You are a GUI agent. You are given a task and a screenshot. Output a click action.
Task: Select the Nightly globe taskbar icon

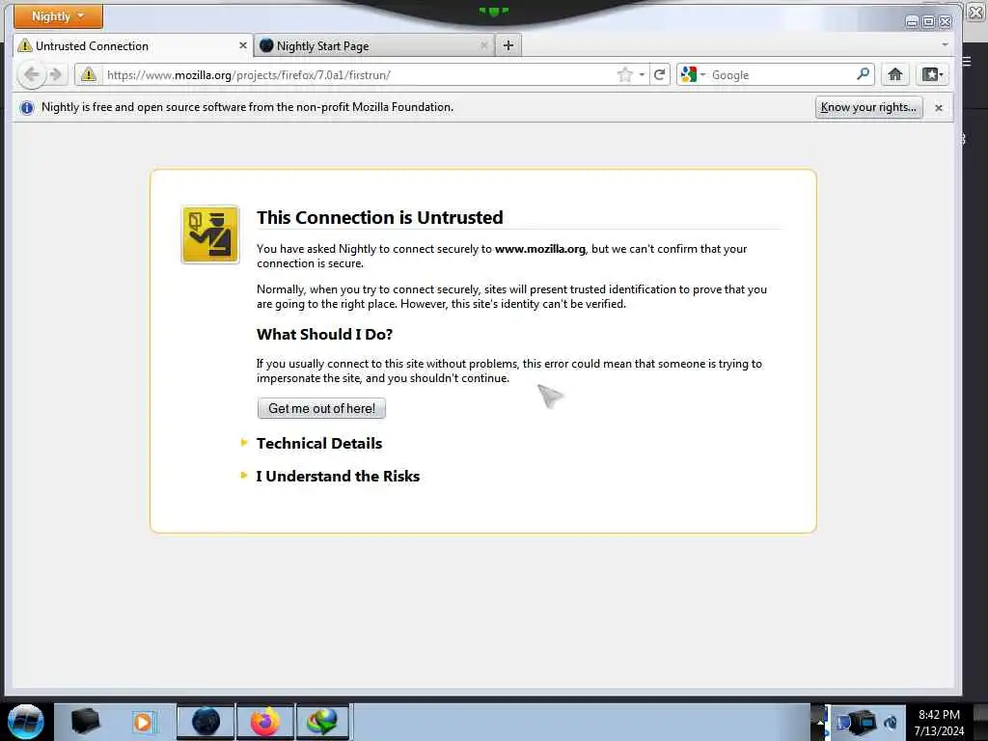(x=206, y=722)
